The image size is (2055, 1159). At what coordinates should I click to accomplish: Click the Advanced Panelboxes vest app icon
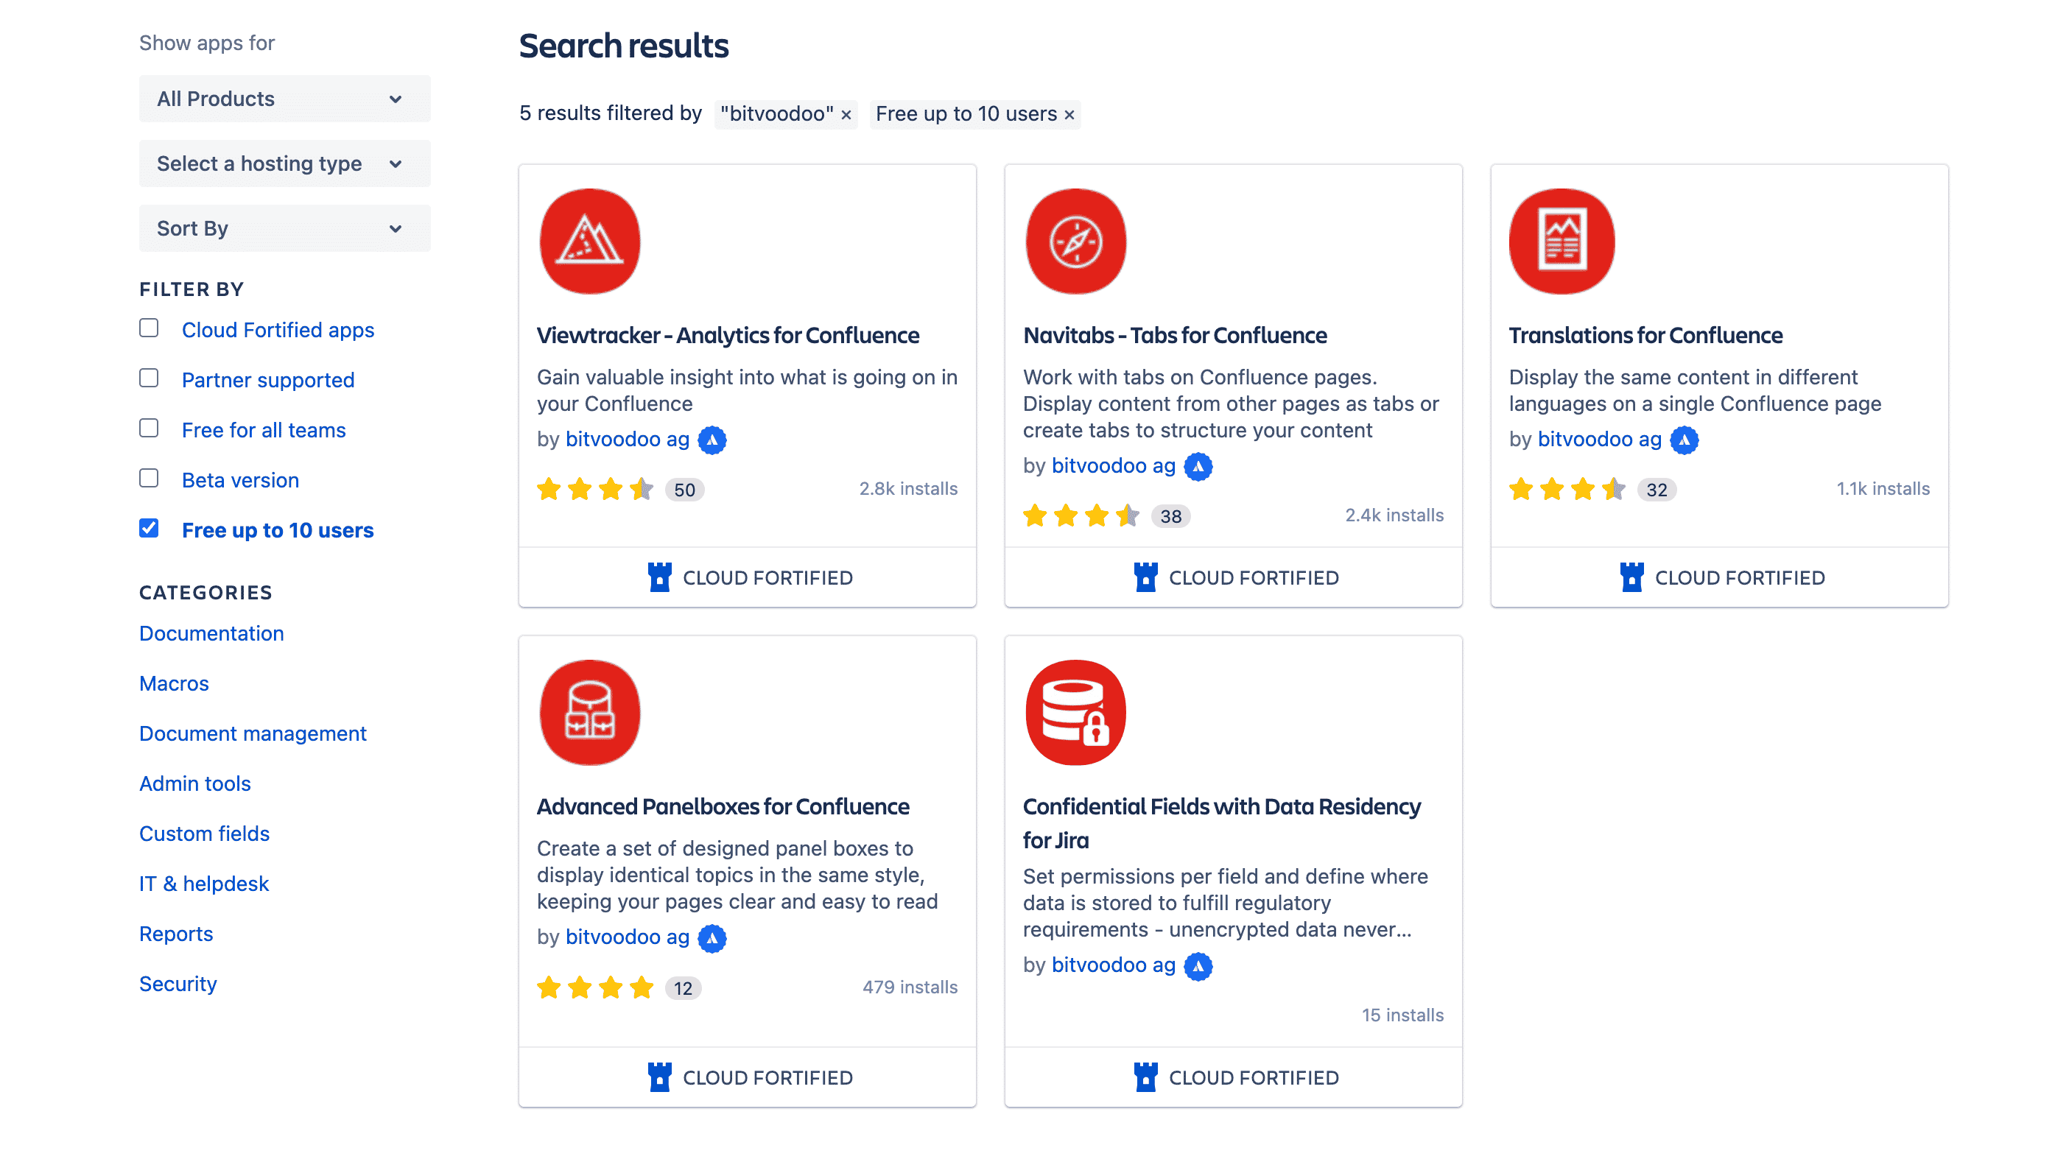click(x=589, y=712)
